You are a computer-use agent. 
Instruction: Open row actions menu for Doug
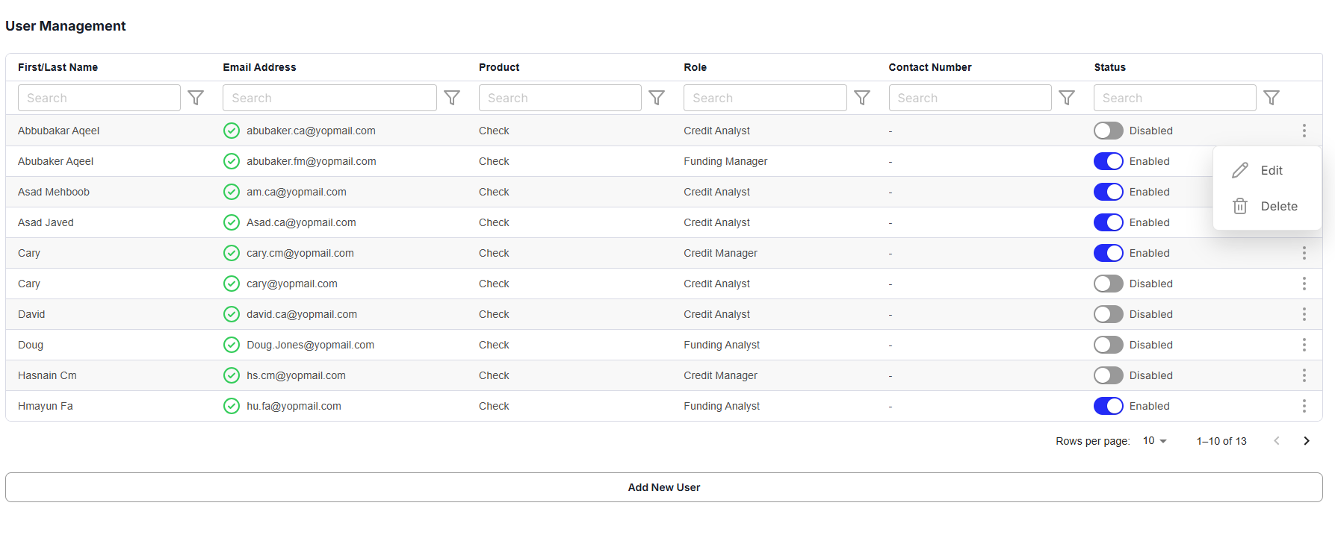pyautogui.click(x=1304, y=345)
